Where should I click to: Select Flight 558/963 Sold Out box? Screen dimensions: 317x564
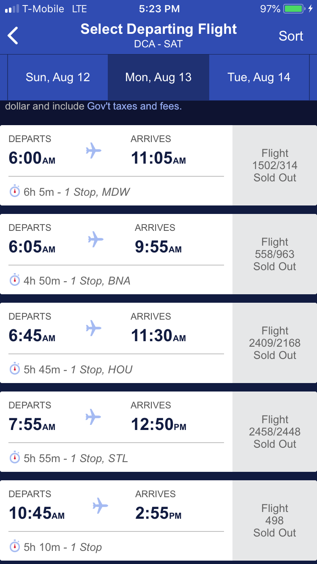(x=275, y=254)
